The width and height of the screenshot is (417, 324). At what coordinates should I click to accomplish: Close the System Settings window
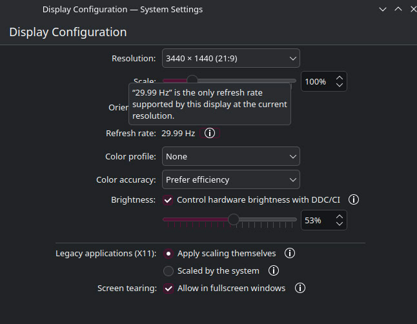click(413, 10)
